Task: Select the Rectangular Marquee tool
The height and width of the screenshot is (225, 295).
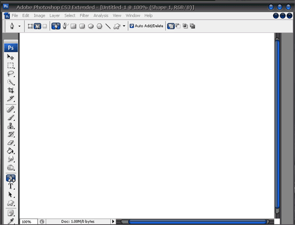Action: [11, 65]
